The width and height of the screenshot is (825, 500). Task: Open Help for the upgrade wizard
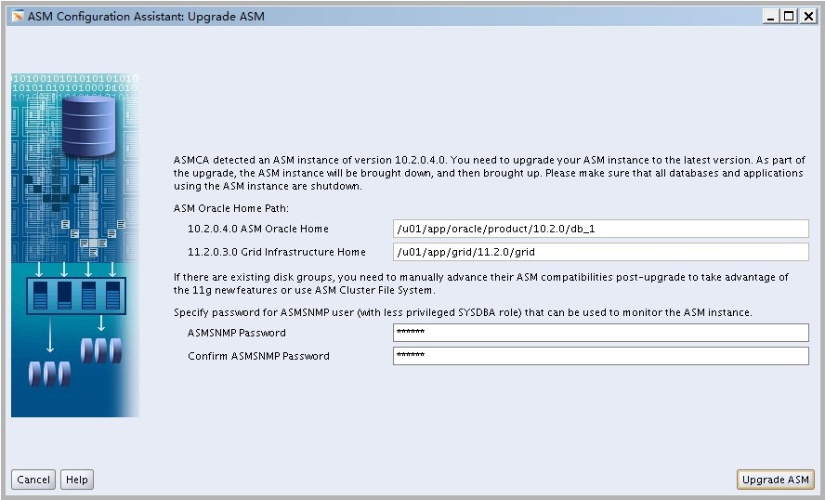coord(77,480)
